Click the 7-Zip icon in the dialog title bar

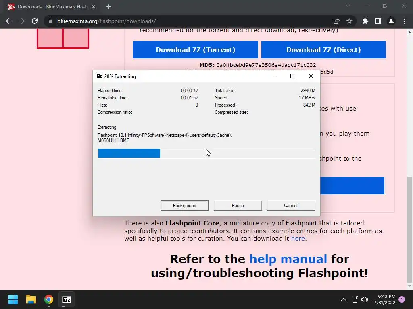click(99, 76)
